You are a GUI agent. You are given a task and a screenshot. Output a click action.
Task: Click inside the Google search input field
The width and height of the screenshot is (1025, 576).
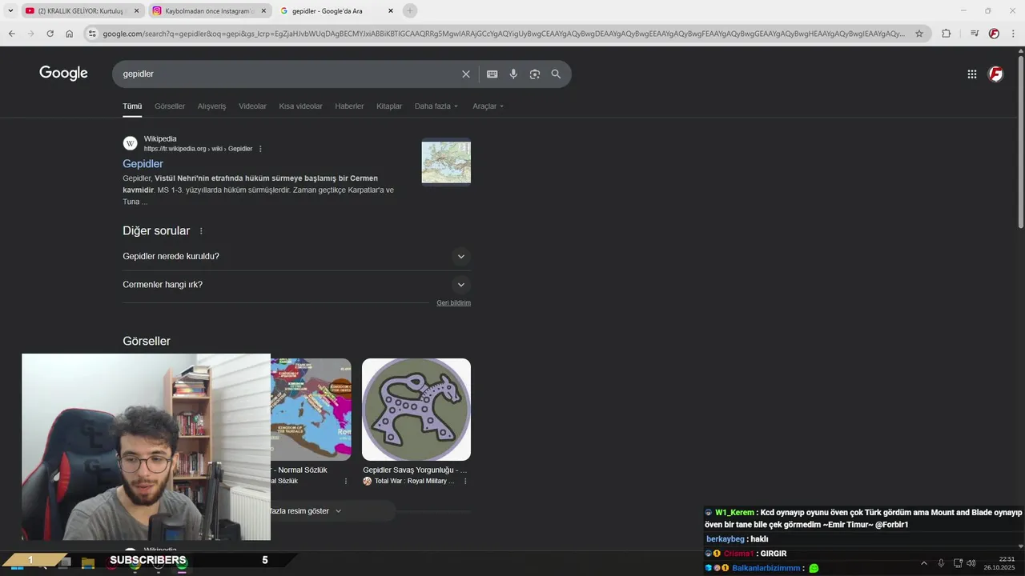pyautogui.click(x=288, y=74)
